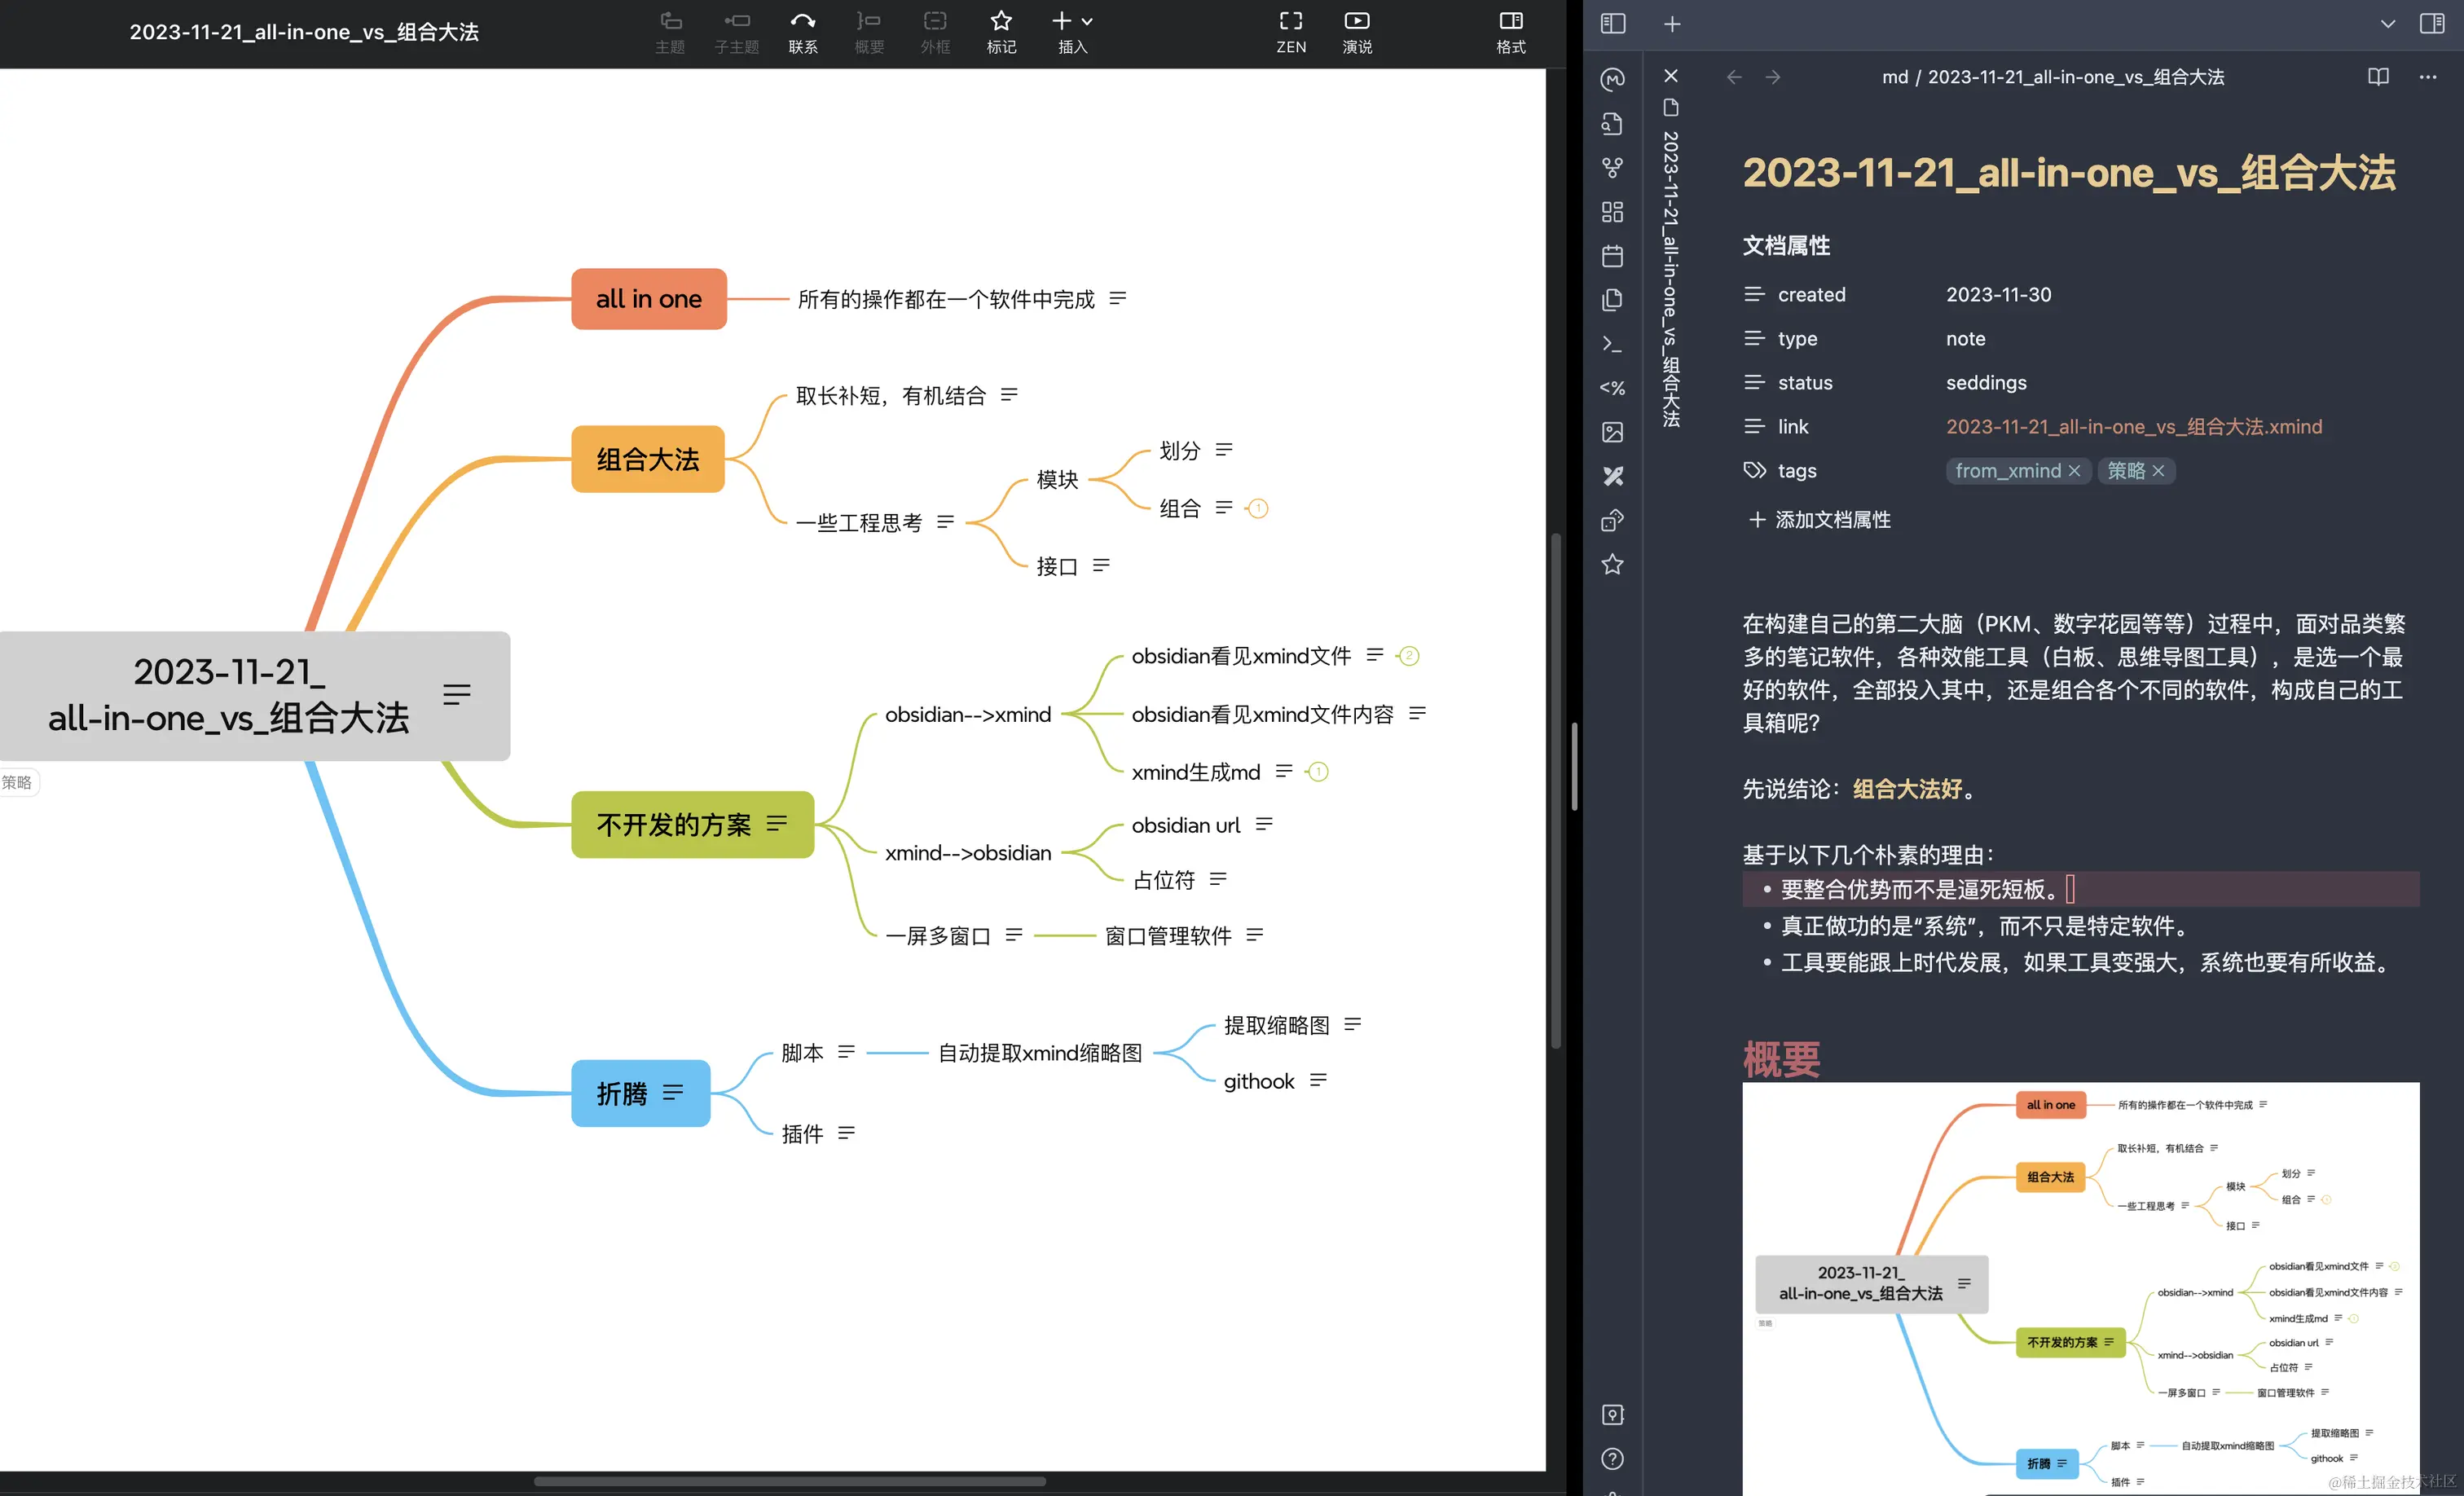Open the graph view ribbon icon
2464x1496 pixels.
tap(1613, 167)
